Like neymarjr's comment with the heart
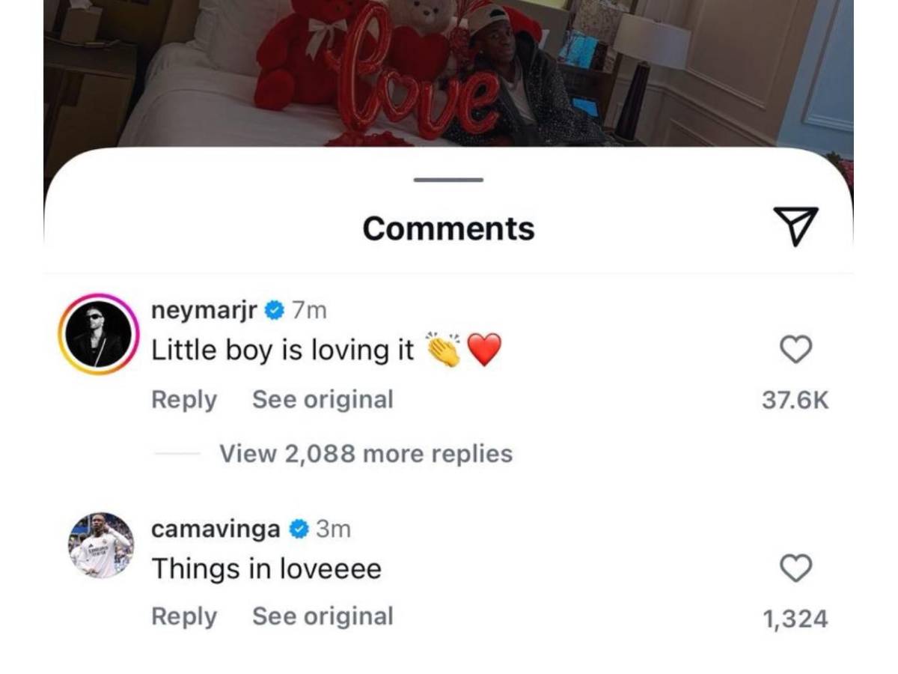This screenshot has width=898, height=674. (795, 349)
